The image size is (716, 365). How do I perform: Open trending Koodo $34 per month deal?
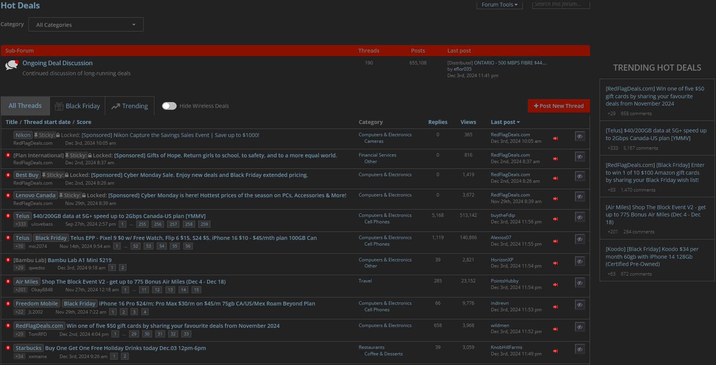pos(652,256)
